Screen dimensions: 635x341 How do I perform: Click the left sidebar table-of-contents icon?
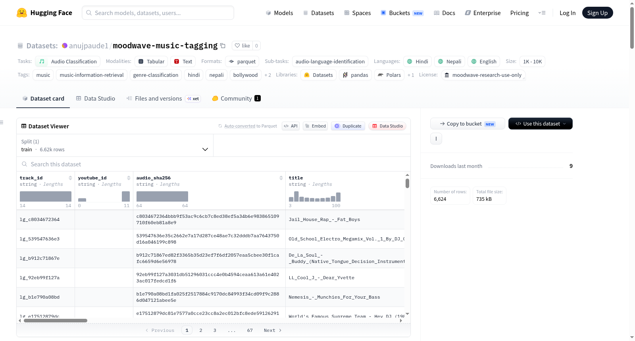pyautogui.click(x=2, y=122)
